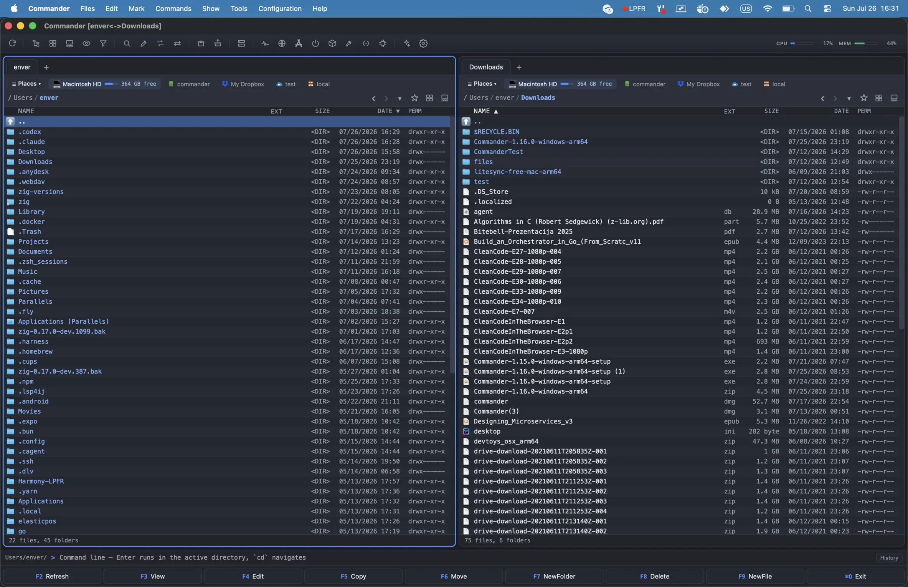Screen dimensions: 908x587
Task: Sort Downloads panel by EXT column
Action: 730,111
